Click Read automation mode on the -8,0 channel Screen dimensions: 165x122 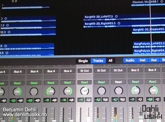[x=17, y=83]
